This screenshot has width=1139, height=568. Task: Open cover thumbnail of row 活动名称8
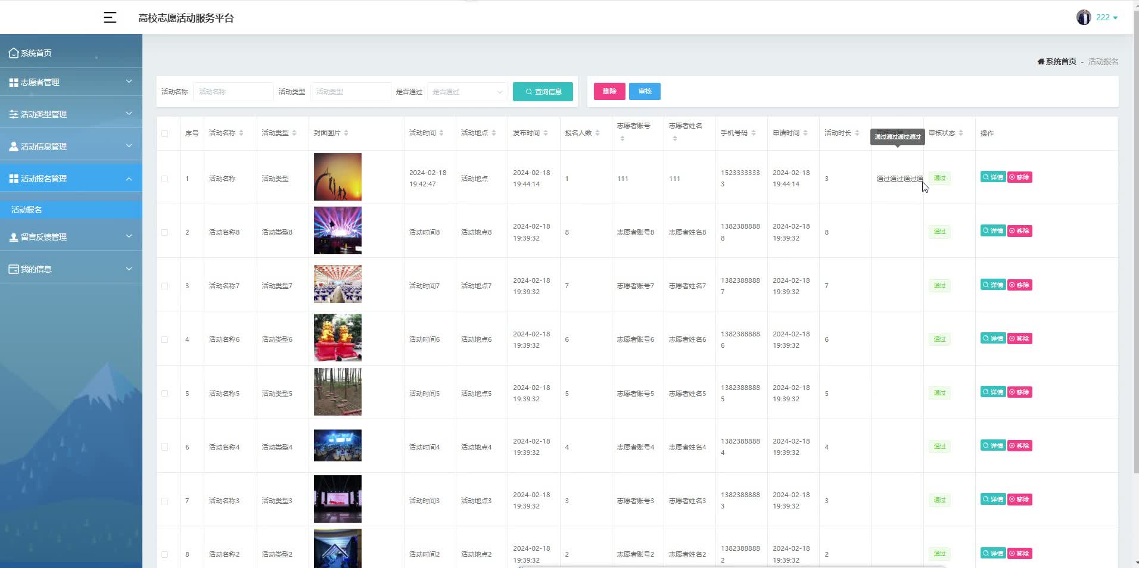338,230
